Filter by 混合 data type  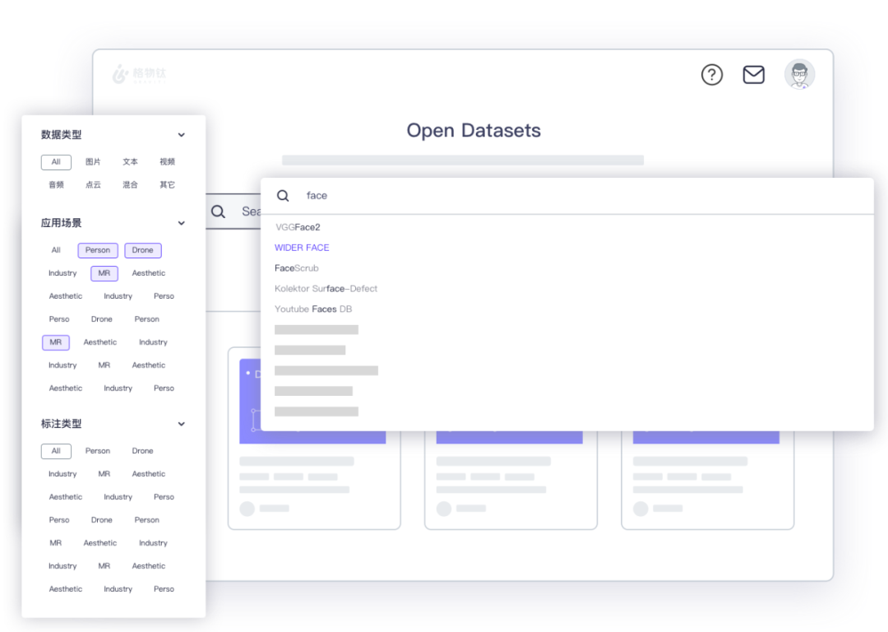[130, 185]
